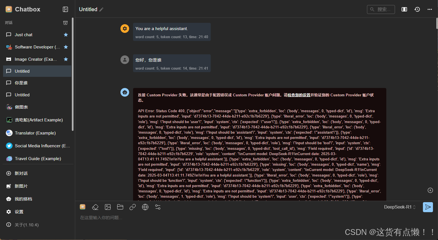
Task: Open 贪吃蛇(Artifact Example) conversation
Action: 37,120
